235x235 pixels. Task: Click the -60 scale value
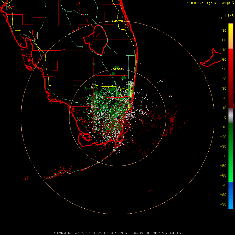tap(223, 175)
